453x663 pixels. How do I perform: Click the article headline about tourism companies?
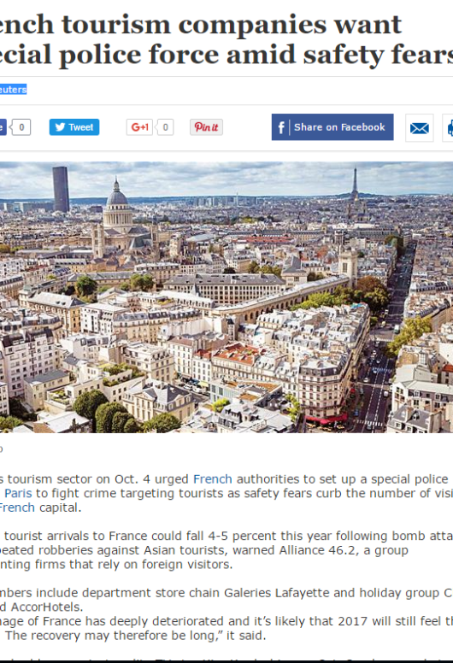(x=226, y=40)
